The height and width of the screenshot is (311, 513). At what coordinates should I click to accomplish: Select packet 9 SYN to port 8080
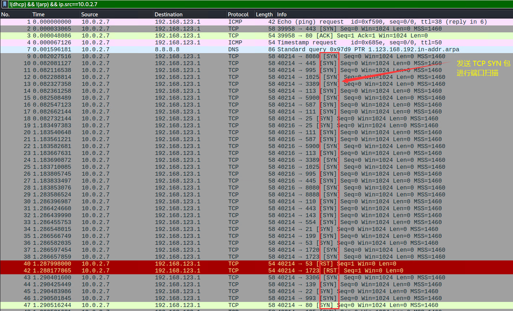click(256, 56)
